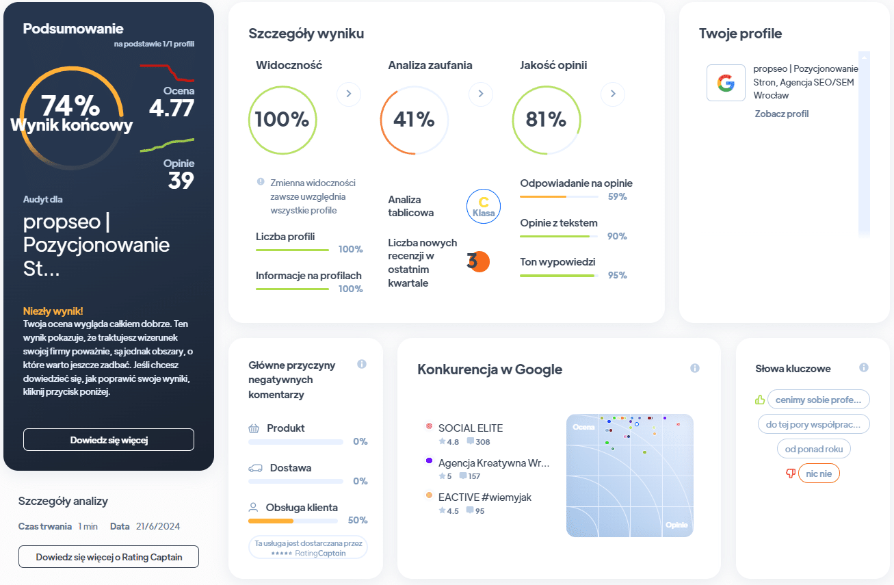This screenshot has width=894, height=585.
Task: Click info icon beside Zmienna widoczności note
Action: coord(261,182)
